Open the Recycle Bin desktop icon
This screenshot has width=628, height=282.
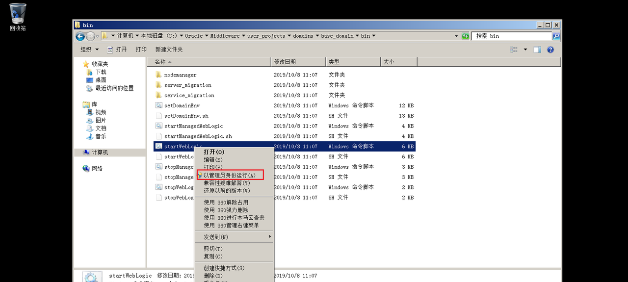click(18, 17)
